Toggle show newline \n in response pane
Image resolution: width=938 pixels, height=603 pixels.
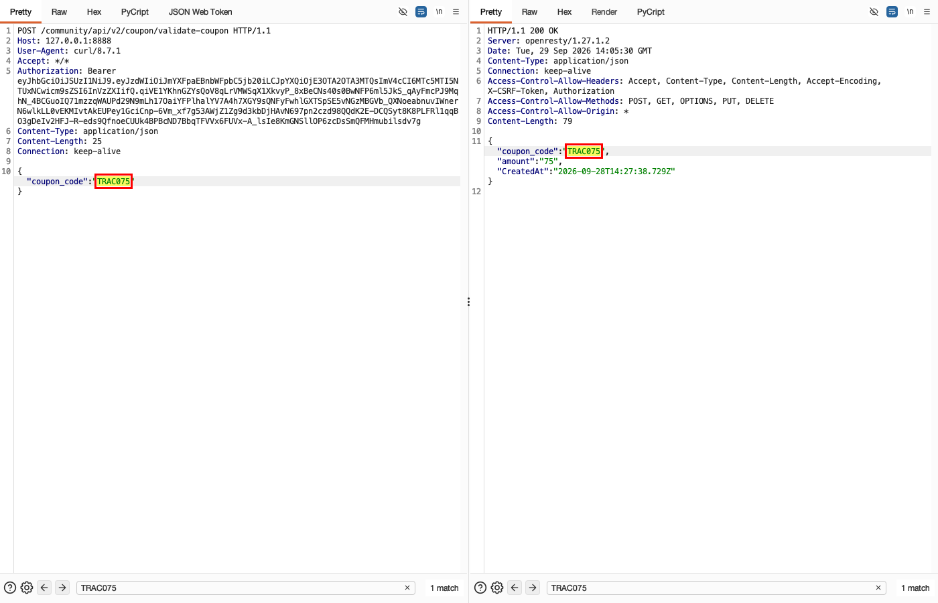(x=911, y=11)
